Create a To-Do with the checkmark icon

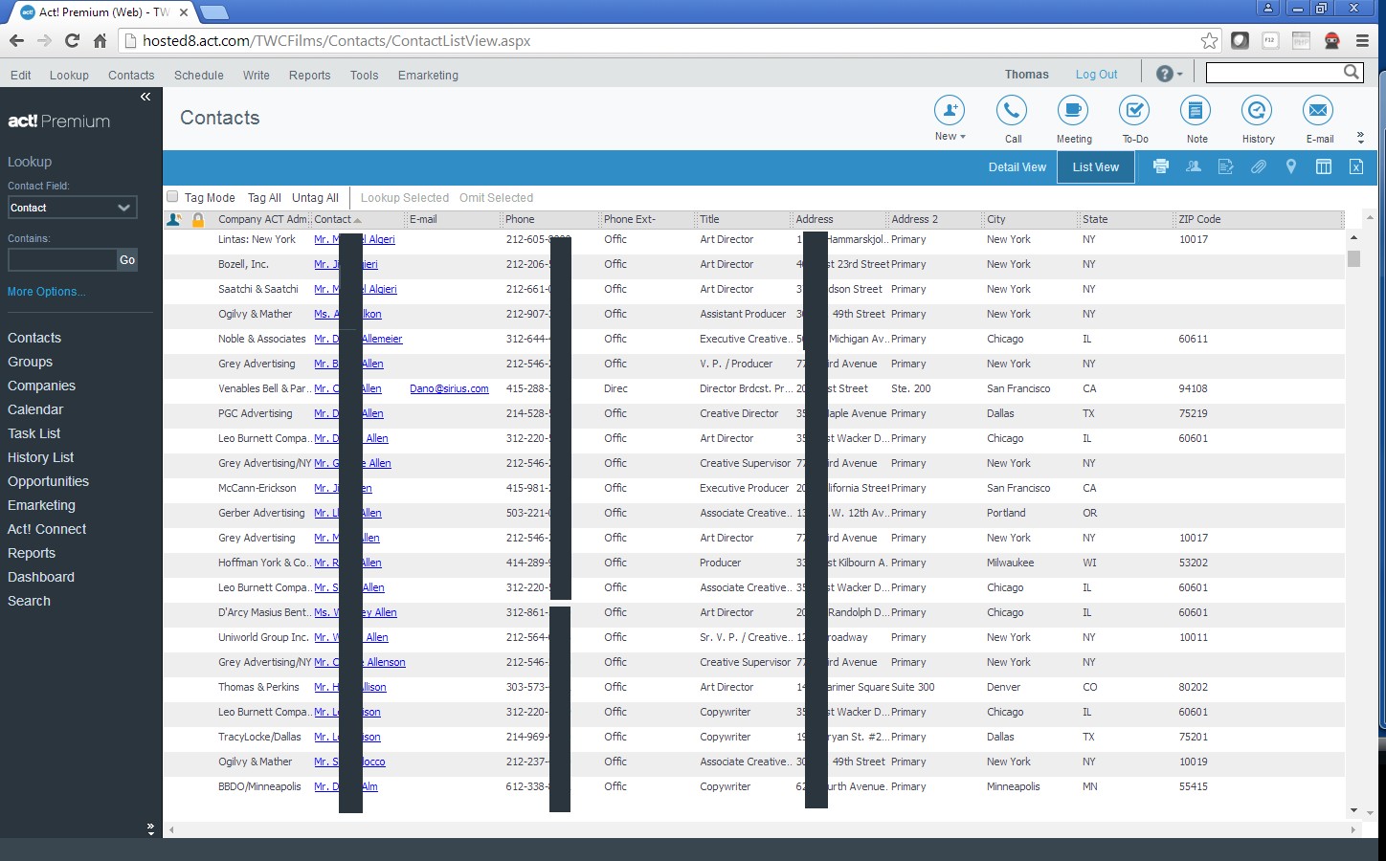(x=1134, y=110)
